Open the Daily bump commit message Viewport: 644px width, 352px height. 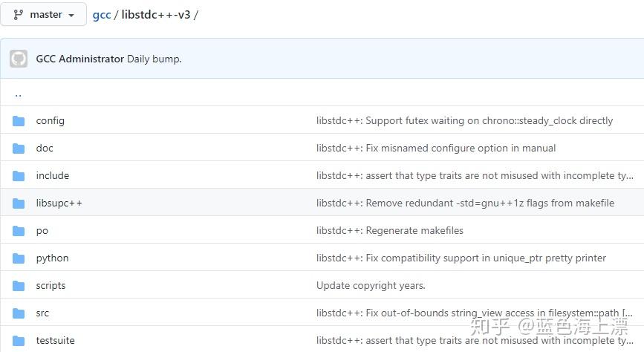(154, 59)
